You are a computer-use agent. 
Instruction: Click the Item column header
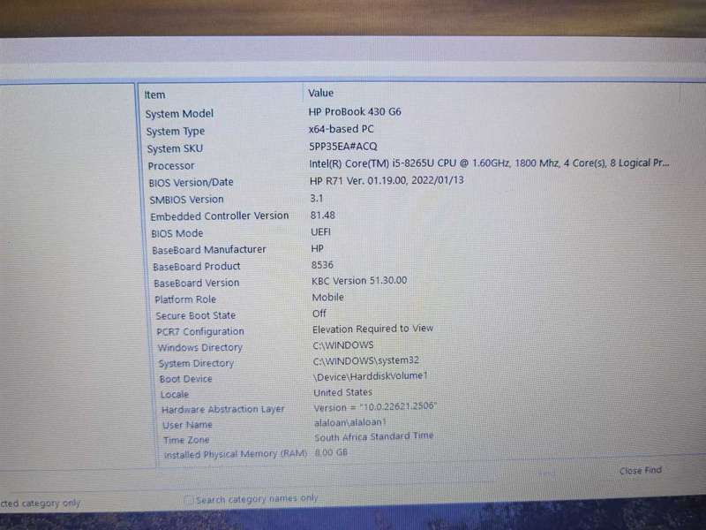click(155, 95)
